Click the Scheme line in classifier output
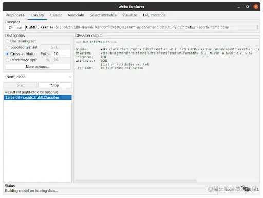This screenshot has height=198, width=263. click(167, 49)
